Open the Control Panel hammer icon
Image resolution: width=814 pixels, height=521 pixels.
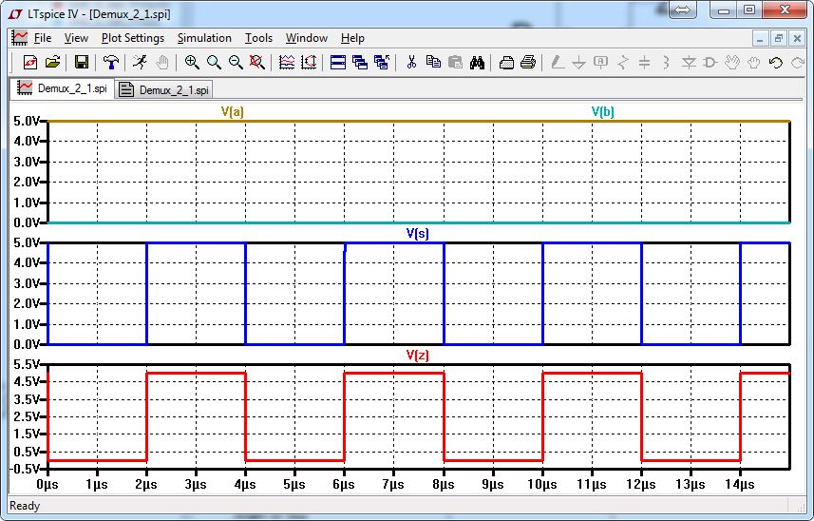click(111, 63)
